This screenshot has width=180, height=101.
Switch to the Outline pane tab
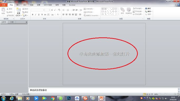point(12,22)
